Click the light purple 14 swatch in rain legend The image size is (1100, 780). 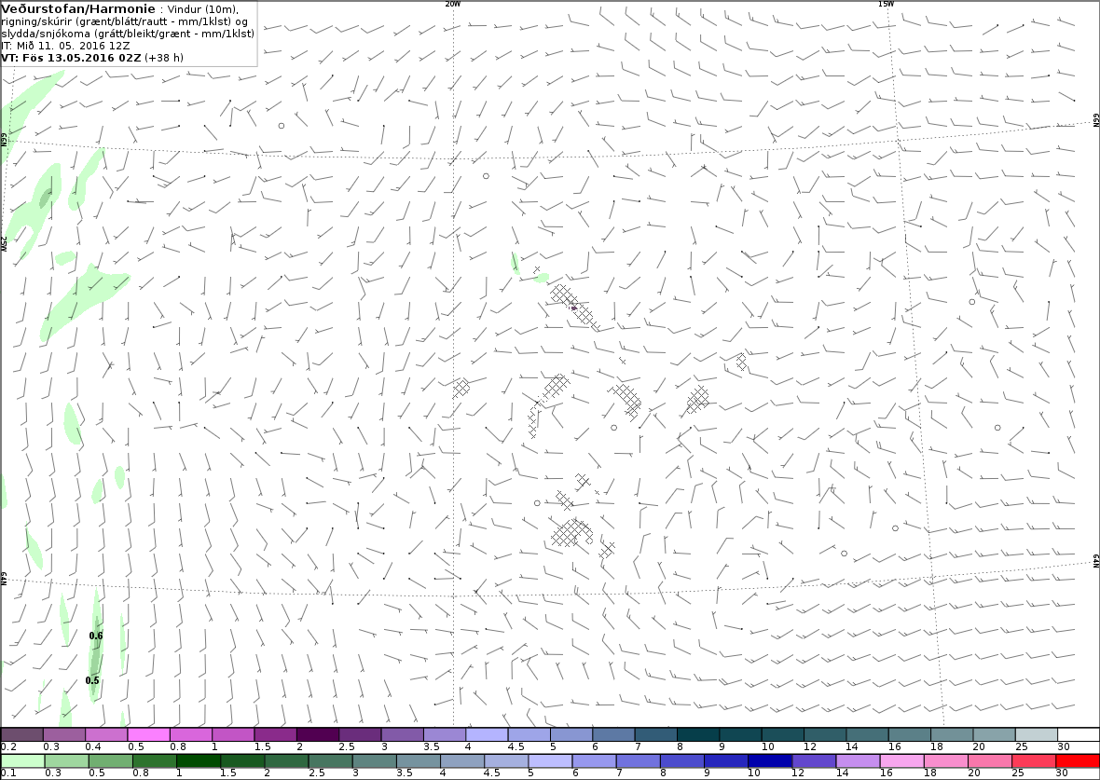pyautogui.click(x=858, y=761)
